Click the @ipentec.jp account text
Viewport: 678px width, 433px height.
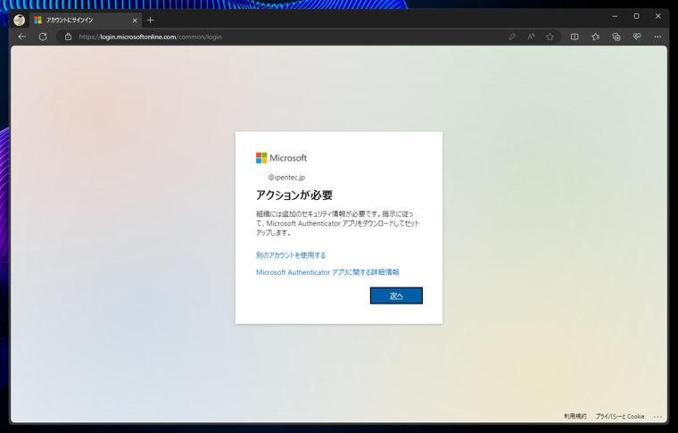coord(286,178)
